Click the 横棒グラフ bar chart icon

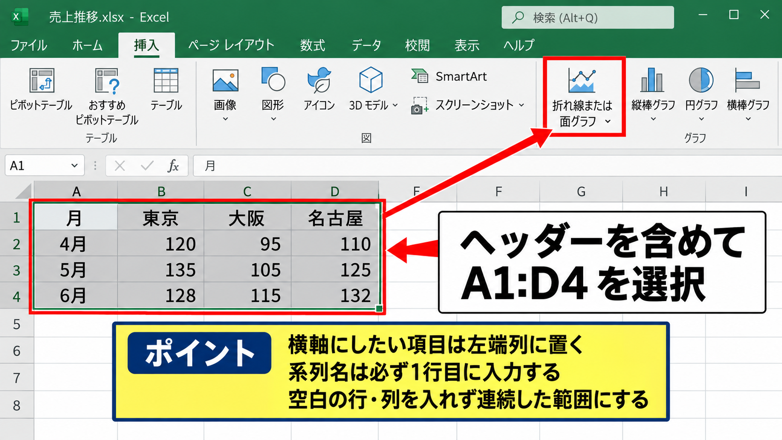[747, 80]
